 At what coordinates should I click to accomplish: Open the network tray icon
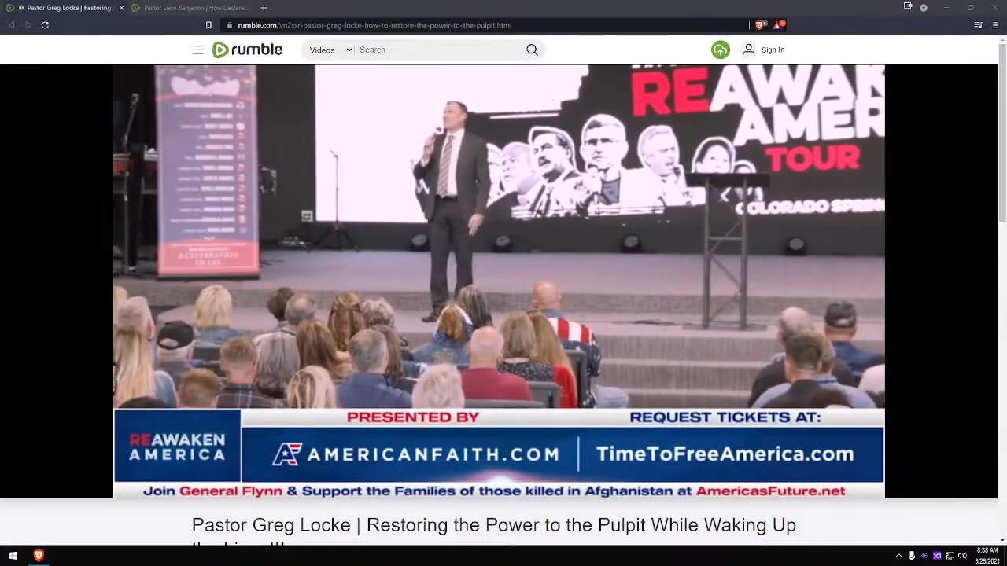click(x=950, y=556)
